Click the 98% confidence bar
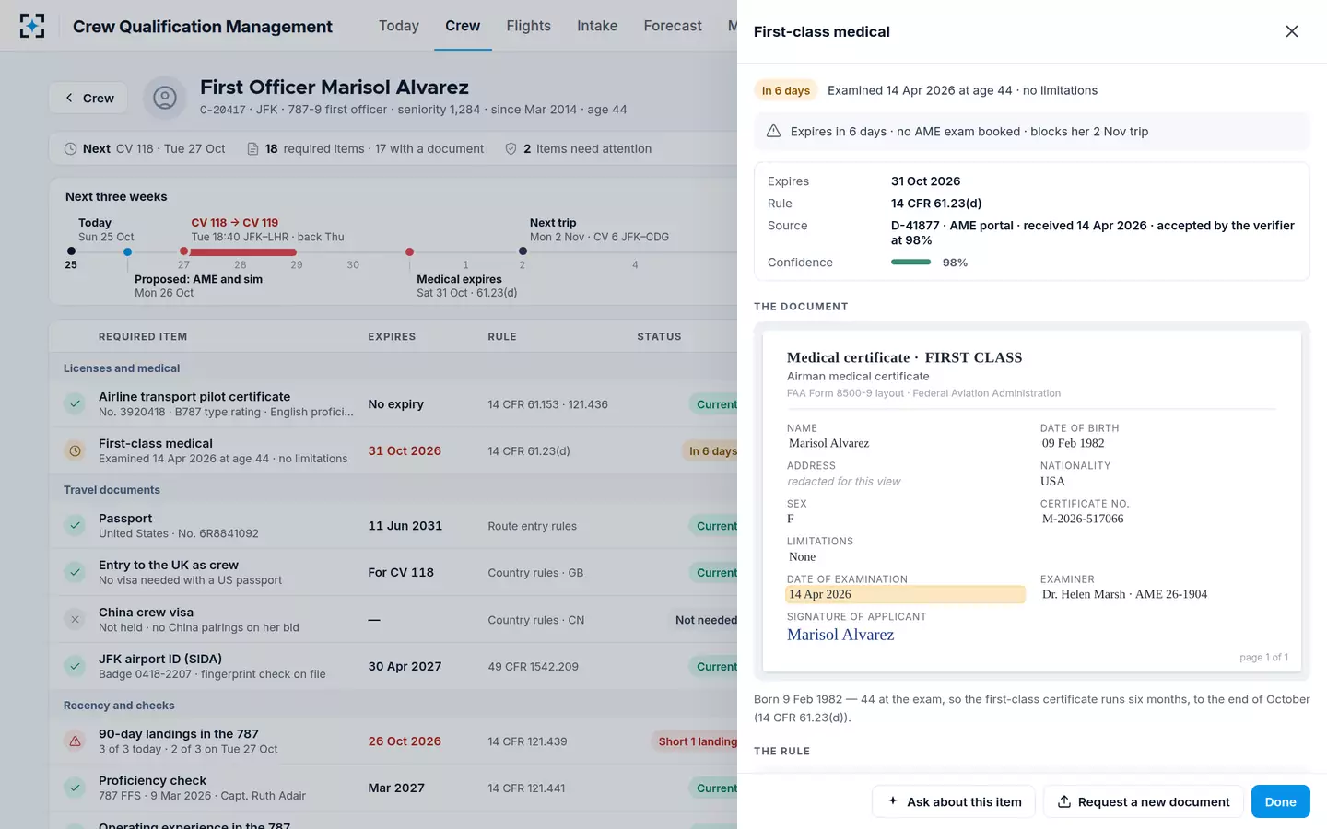 pyautogui.click(x=910, y=263)
